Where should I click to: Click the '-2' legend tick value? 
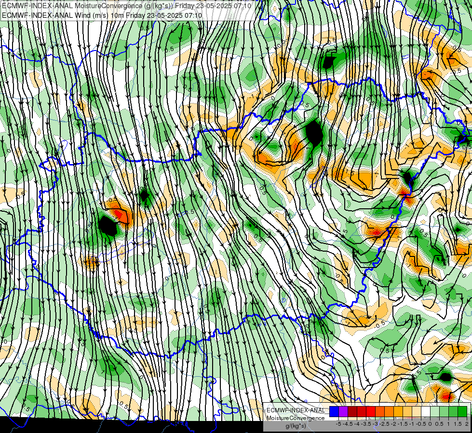click(393, 424)
